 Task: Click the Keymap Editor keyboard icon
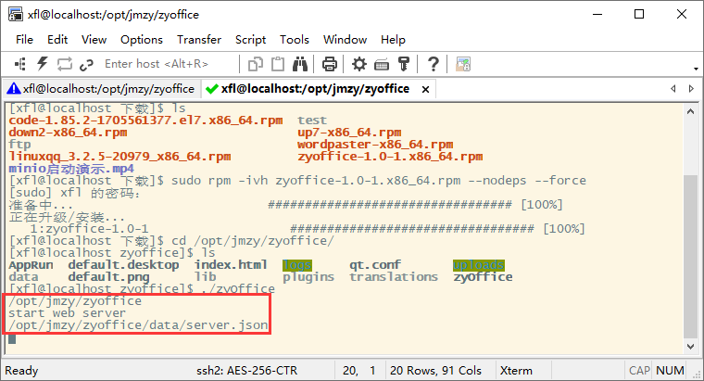click(382, 65)
